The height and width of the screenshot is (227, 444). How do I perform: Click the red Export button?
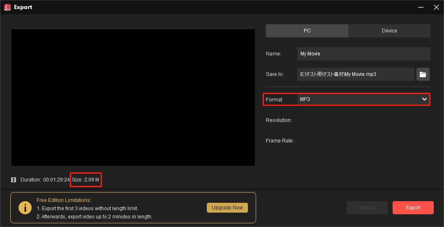coord(413,208)
